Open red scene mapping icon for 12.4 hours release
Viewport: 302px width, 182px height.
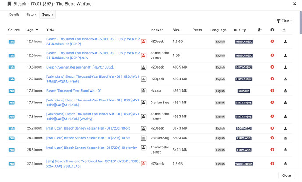click(x=144, y=41)
